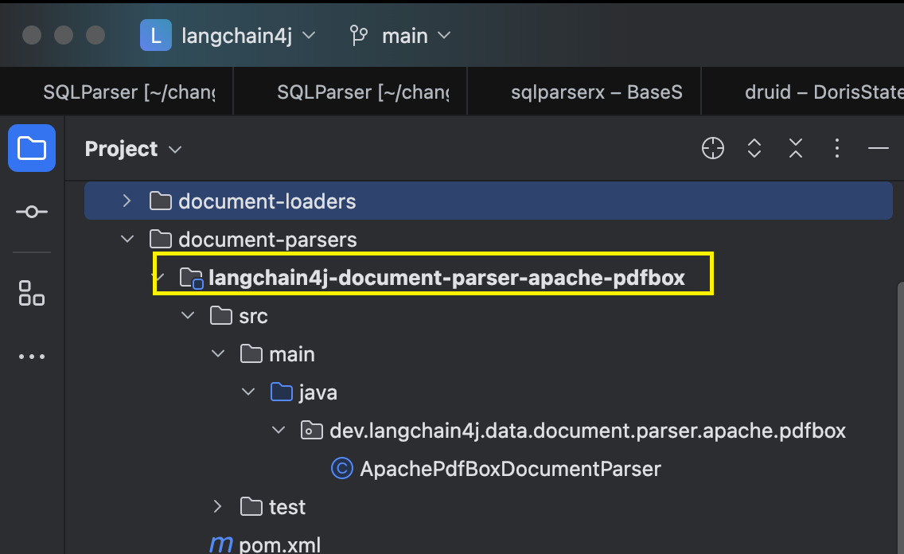
Task: Select ApachePdfBoxDocumentParser class
Action: click(510, 469)
